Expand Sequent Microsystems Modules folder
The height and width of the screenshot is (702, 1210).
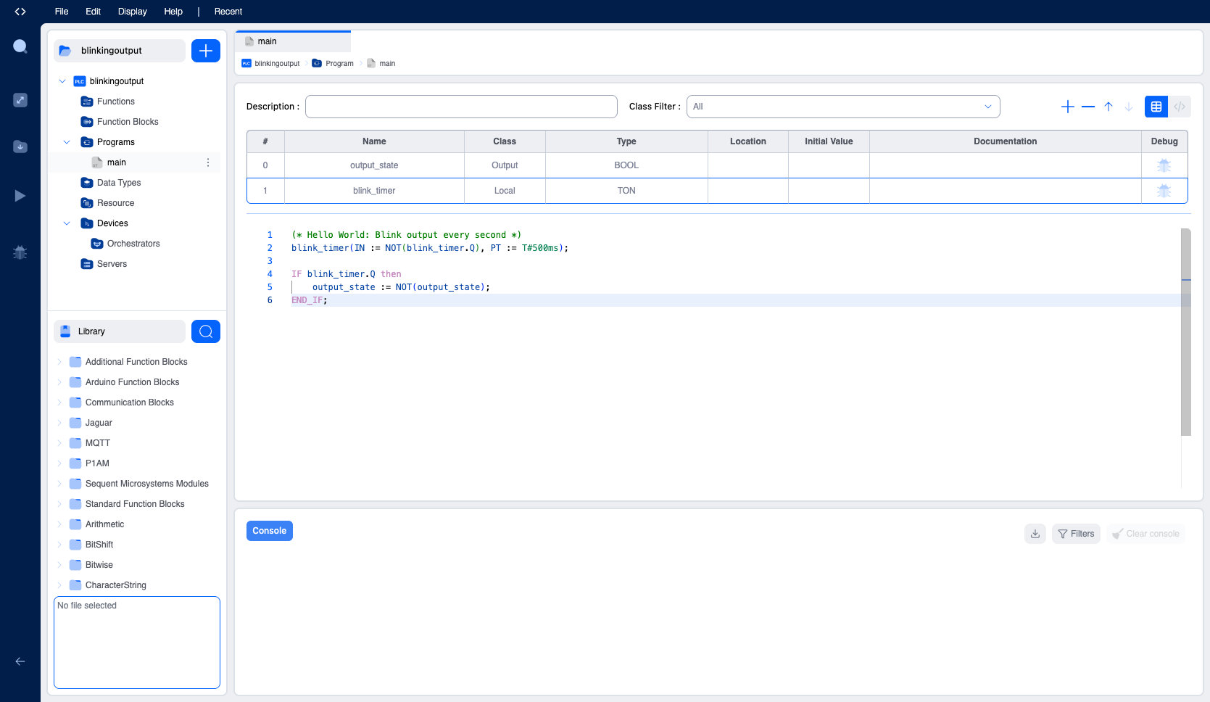coord(59,484)
